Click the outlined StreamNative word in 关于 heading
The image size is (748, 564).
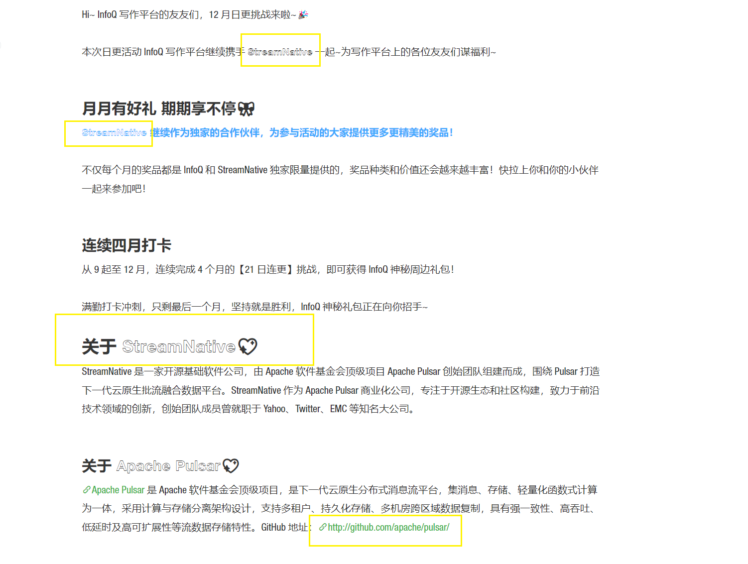(179, 346)
